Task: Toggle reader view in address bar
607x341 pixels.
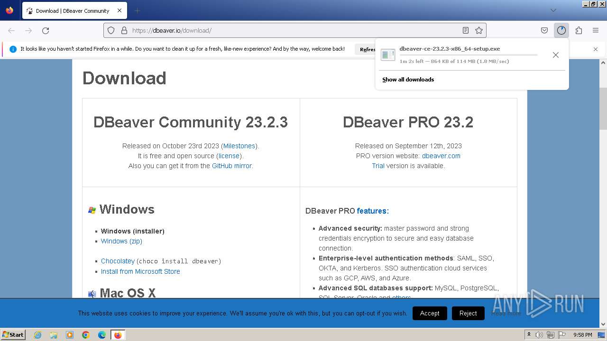Action: coord(466,30)
